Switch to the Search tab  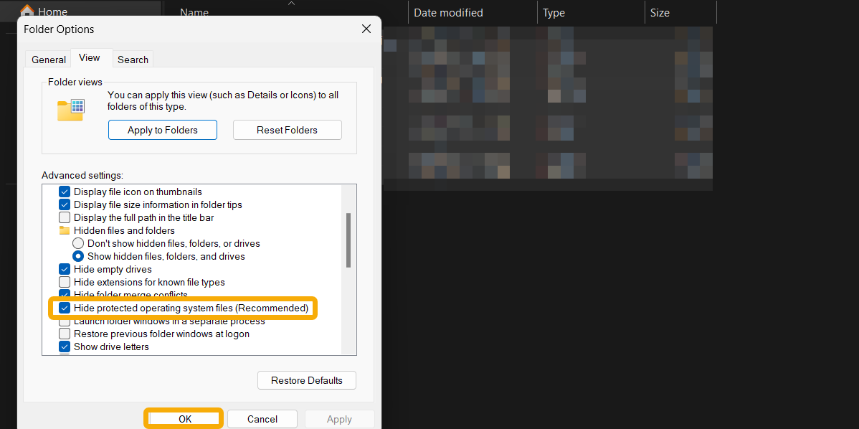133,59
